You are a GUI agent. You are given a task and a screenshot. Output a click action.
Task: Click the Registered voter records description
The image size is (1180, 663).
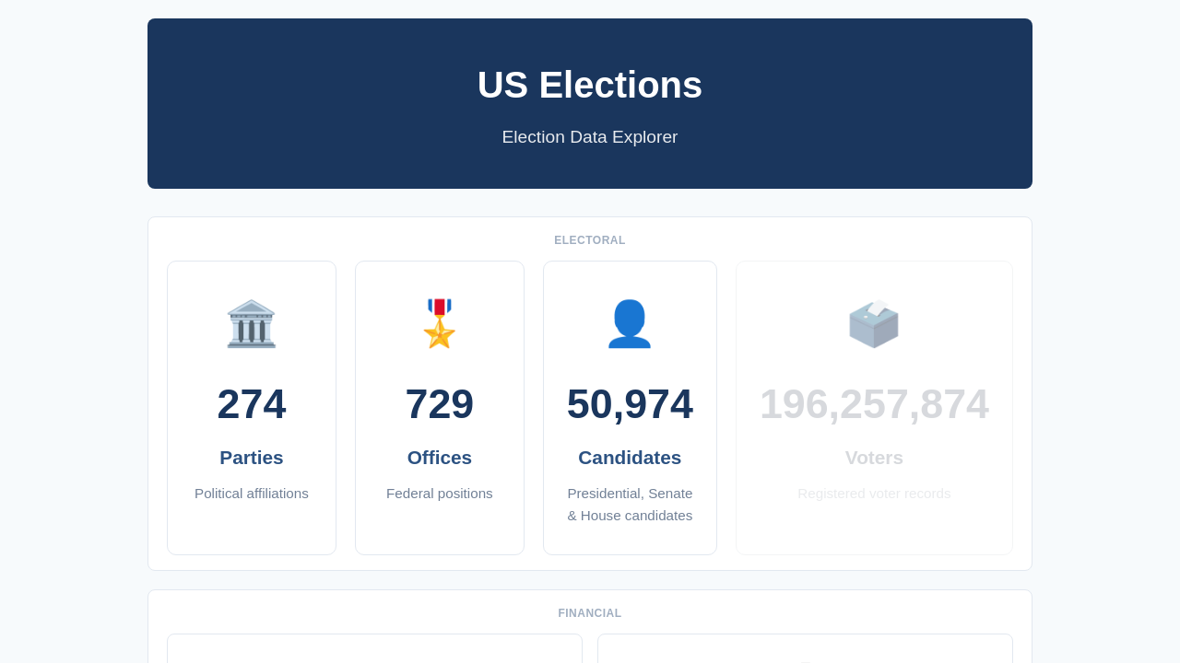pos(874,494)
